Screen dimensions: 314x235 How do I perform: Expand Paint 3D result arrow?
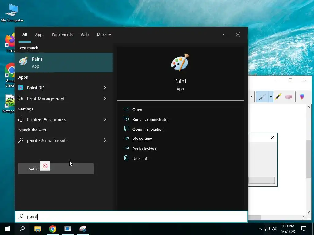[105, 88]
